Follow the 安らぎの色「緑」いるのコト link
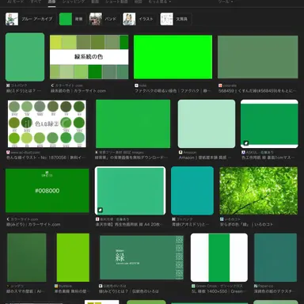The image size is (304, 304). 246,224
